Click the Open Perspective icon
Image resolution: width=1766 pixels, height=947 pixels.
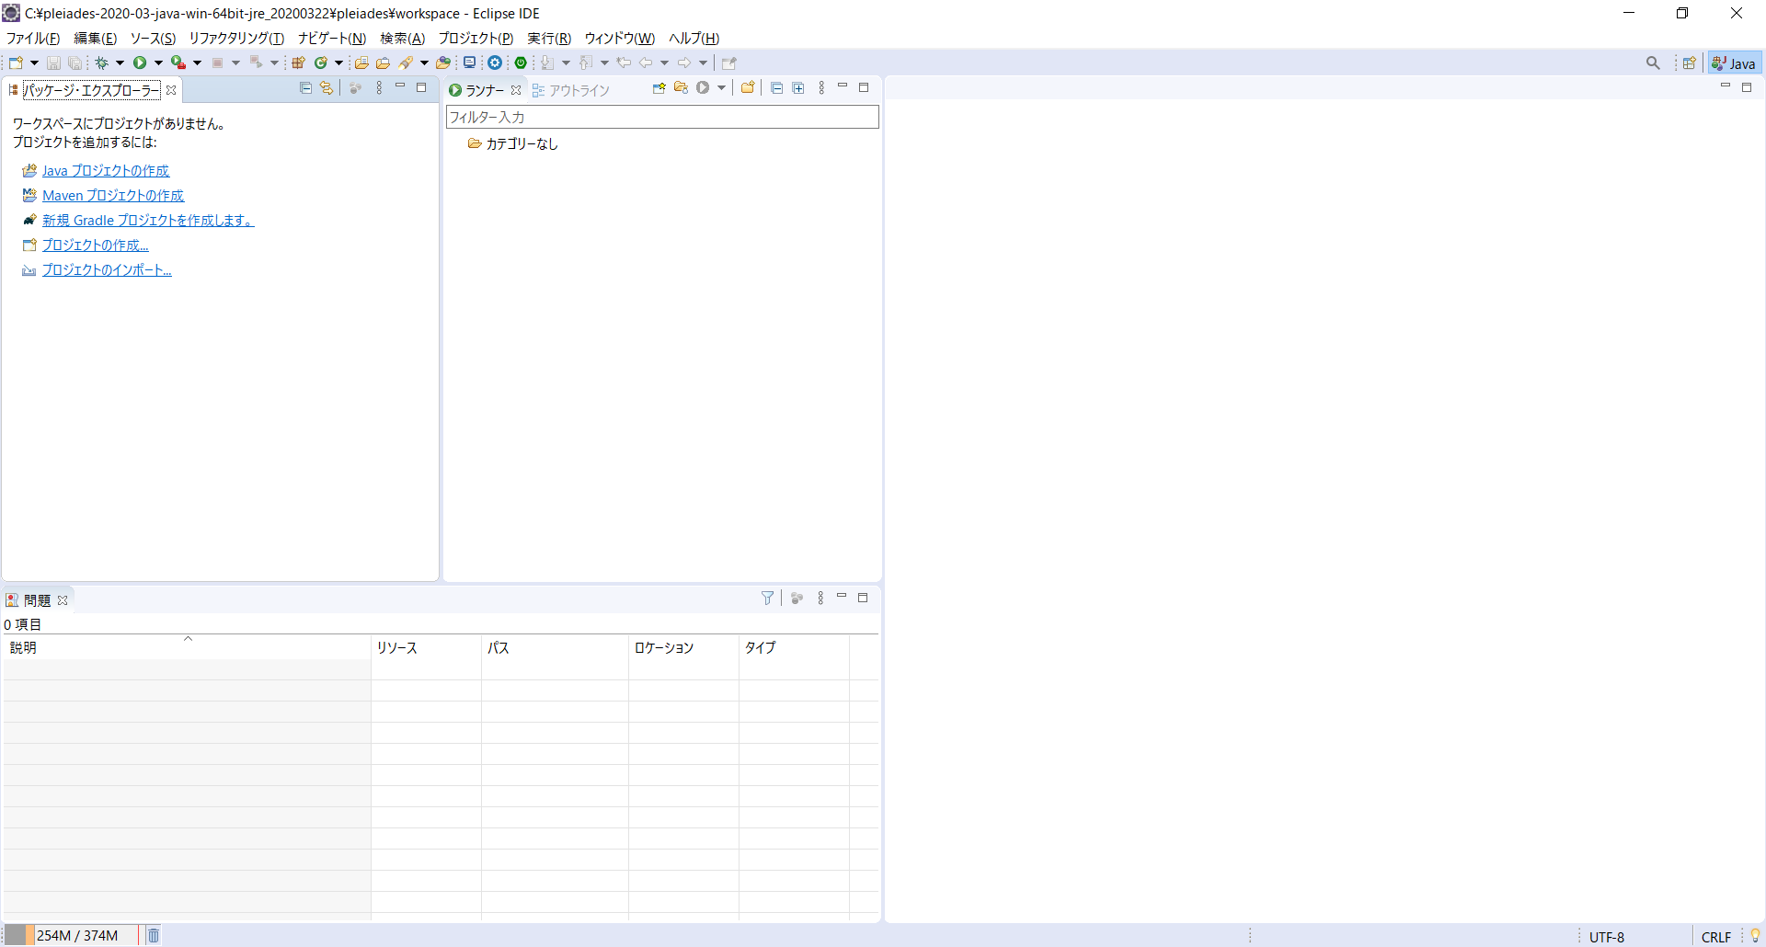(x=1690, y=63)
